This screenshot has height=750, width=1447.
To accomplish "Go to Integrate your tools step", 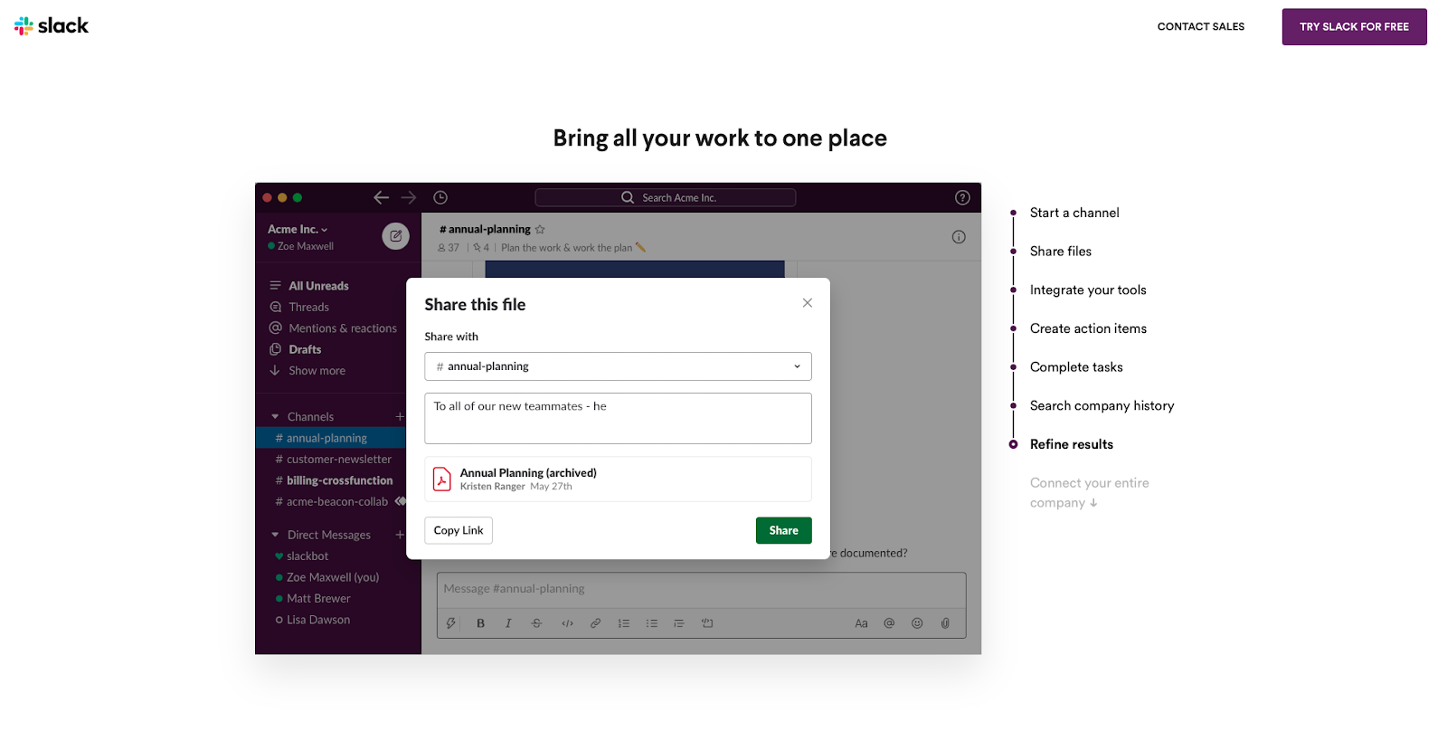I will 1088,290.
